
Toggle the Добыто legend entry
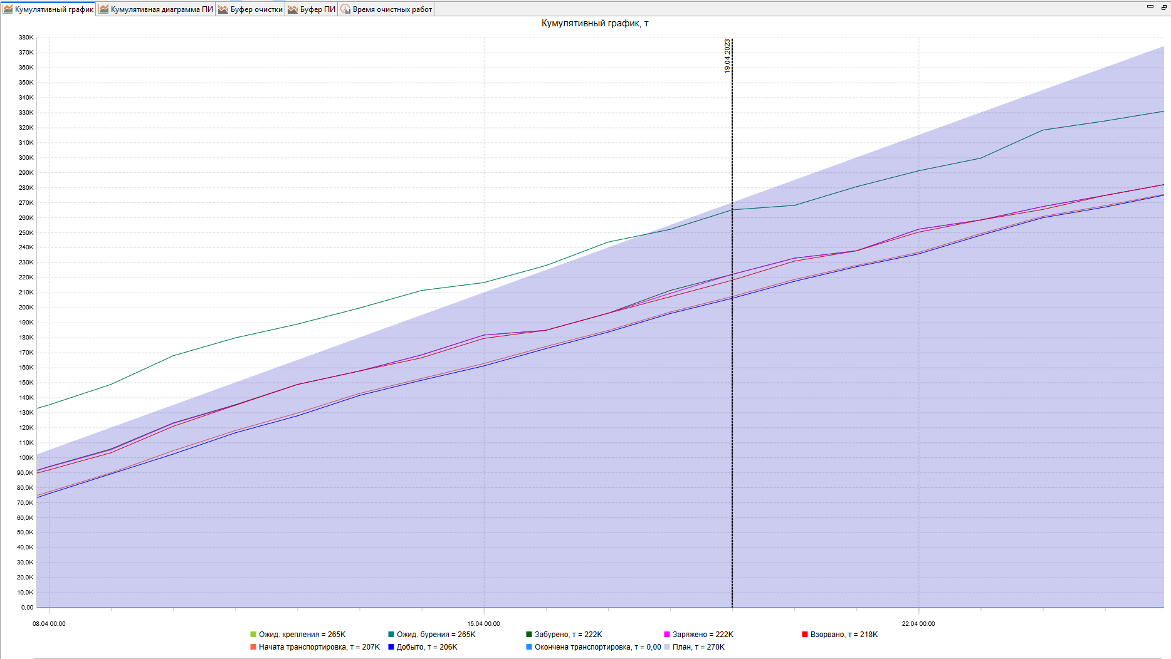423,647
